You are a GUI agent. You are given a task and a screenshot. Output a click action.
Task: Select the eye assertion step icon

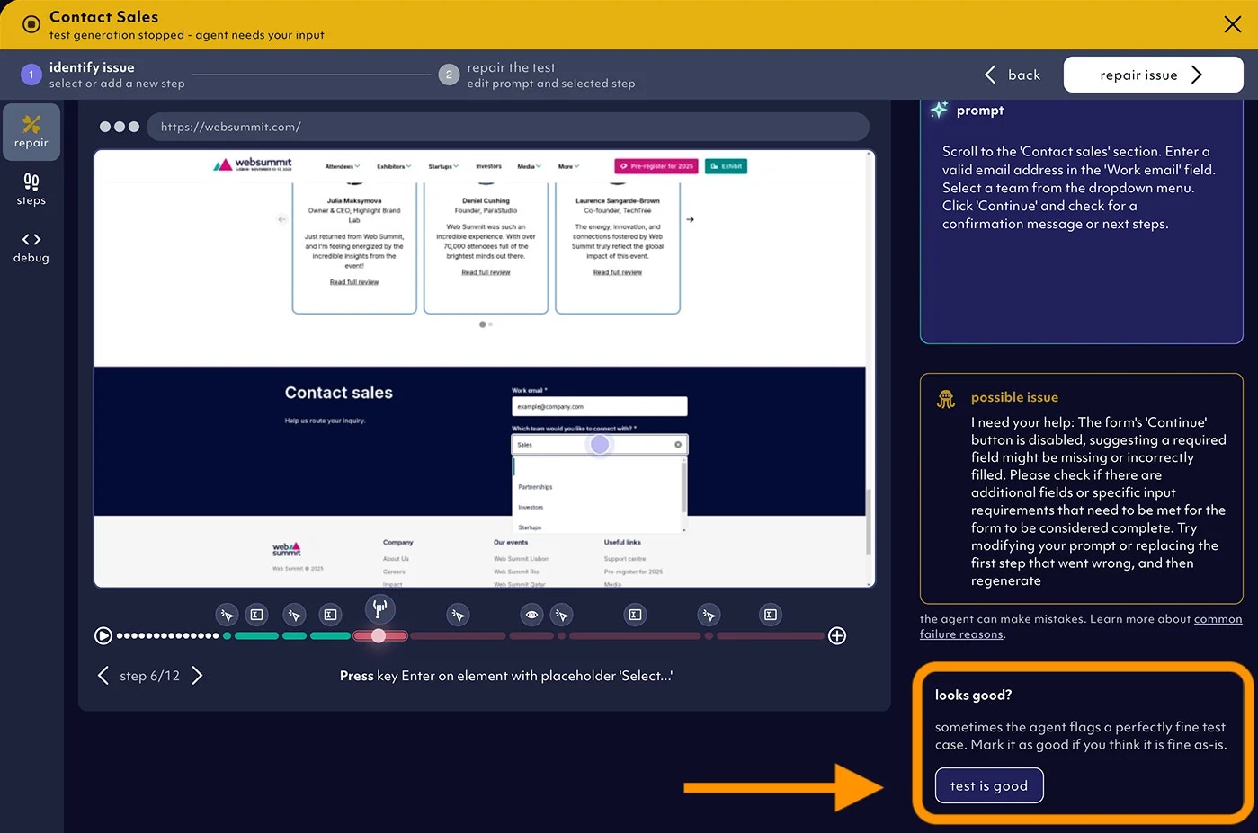pos(532,615)
